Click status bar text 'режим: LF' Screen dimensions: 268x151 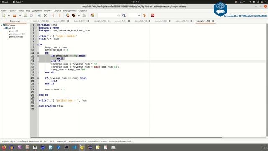click(62, 141)
